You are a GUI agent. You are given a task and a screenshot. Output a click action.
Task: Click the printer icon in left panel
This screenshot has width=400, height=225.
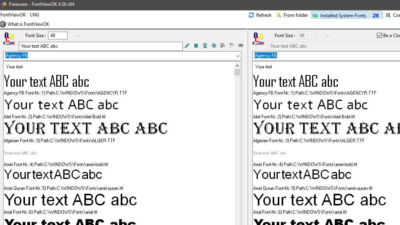pos(241,46)
